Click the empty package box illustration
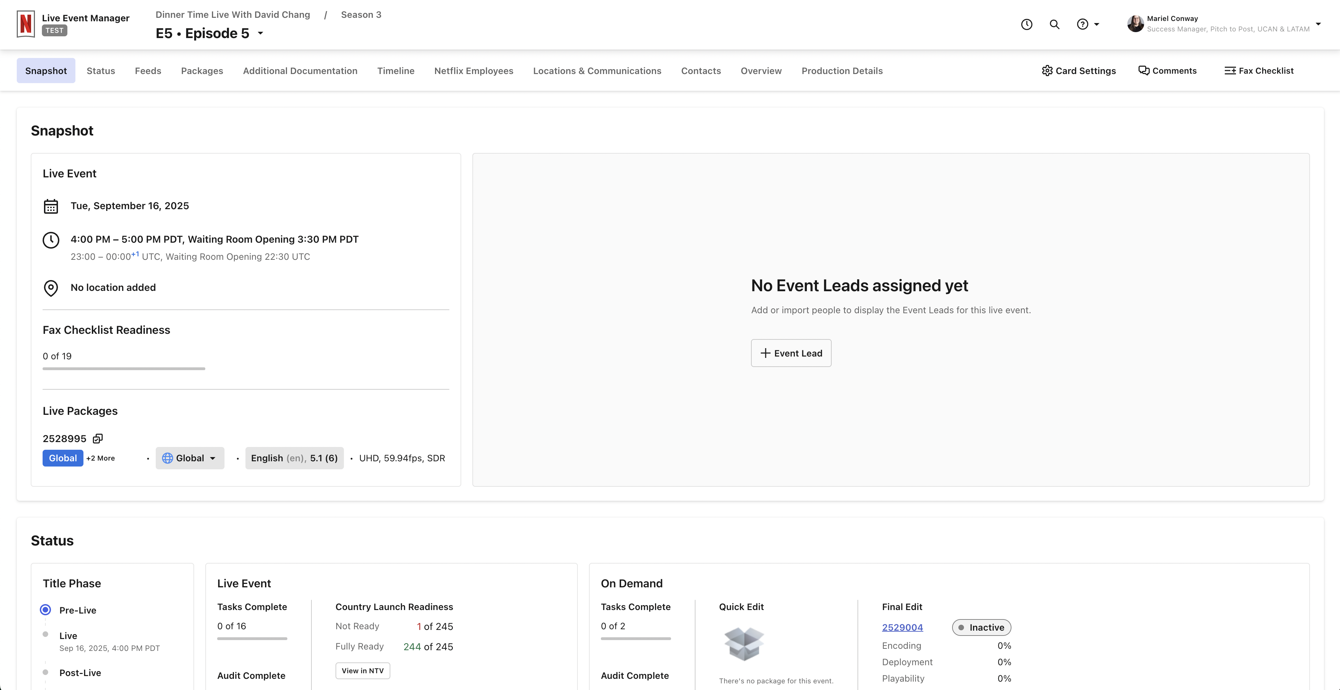This screenshot has width=1340, height=690. point(744,644)
